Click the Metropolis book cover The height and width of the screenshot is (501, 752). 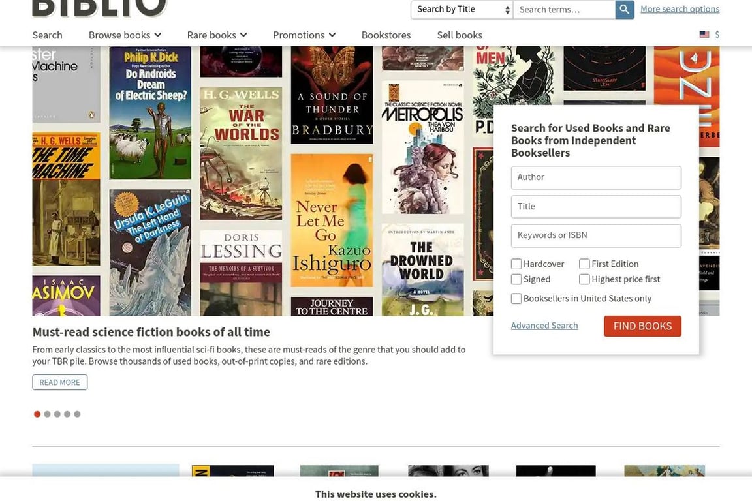(422, 147)
